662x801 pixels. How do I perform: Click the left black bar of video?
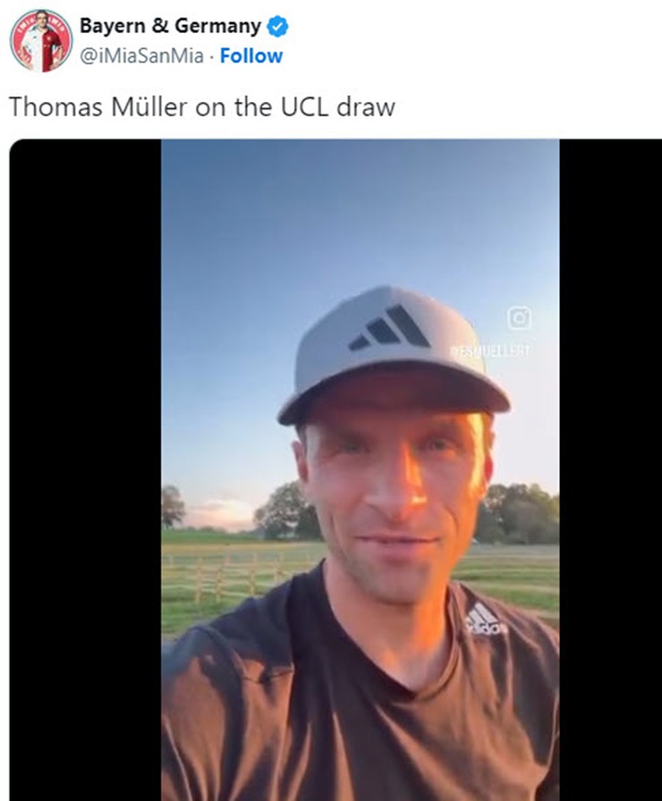coord(85,470)
